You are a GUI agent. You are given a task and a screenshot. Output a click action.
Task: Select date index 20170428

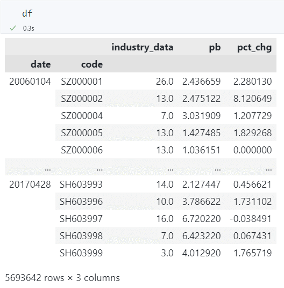30,184
